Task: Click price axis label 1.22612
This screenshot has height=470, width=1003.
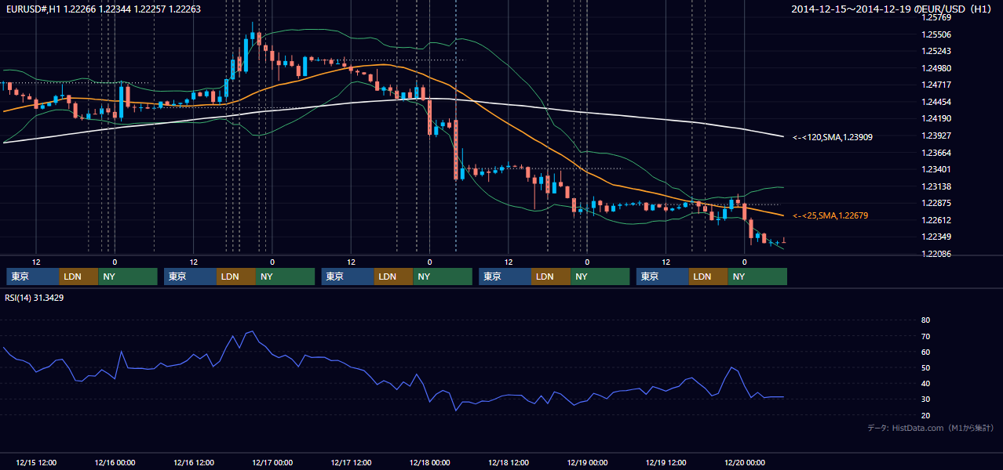Action: pos(936,220)
